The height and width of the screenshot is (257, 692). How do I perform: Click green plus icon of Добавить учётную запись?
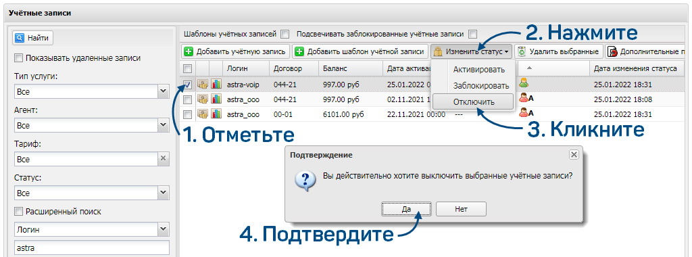point(189,51)
